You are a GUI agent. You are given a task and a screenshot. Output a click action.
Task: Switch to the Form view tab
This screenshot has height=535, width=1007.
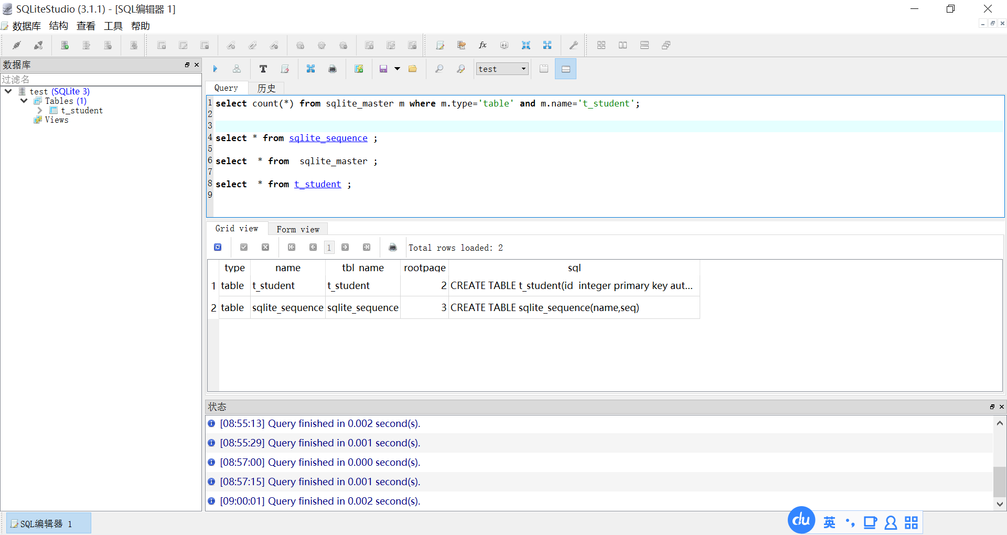[x=298, y=229]
